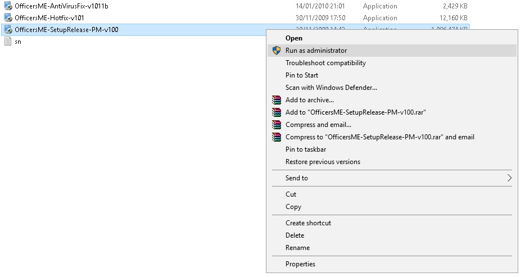Choose Pin to taskbar
Viewport: 525px width, 277px height.
pyautogui.click(x=306, y=149)
